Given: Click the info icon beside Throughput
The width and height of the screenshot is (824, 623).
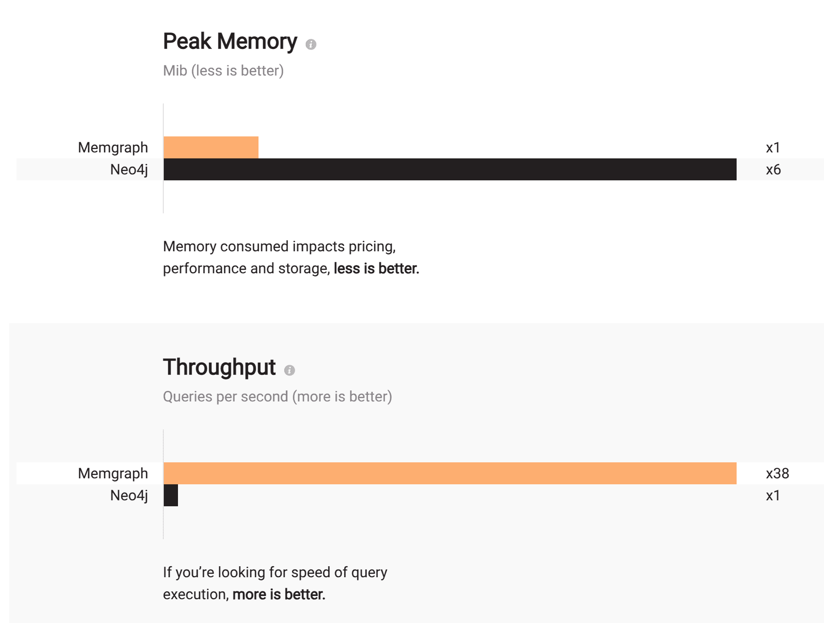Looking at the screenshot, I should pyautogui.click(x=289, y=370).
